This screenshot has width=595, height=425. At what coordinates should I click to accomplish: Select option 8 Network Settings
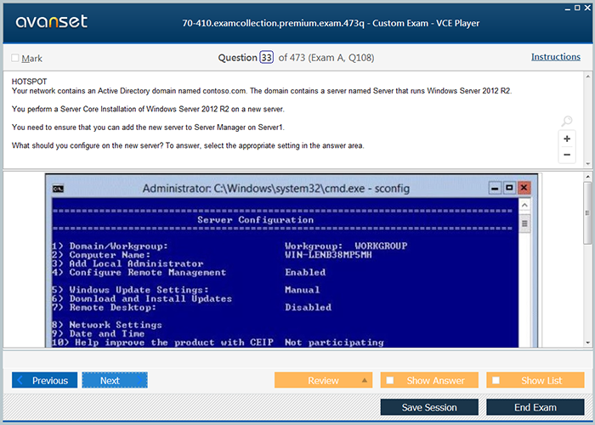[x=107, y=325]
